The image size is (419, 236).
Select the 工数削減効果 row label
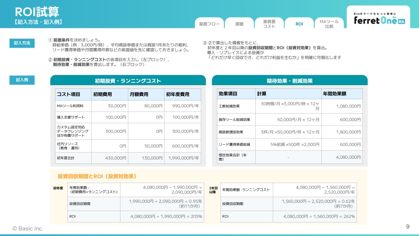tap(235, 106)
